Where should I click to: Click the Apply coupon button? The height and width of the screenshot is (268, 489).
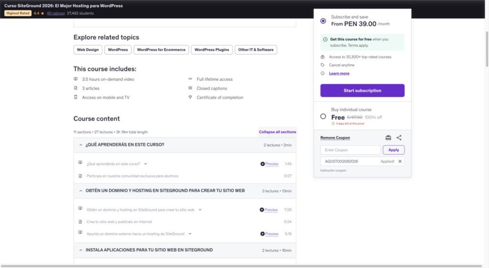point(393,150)
